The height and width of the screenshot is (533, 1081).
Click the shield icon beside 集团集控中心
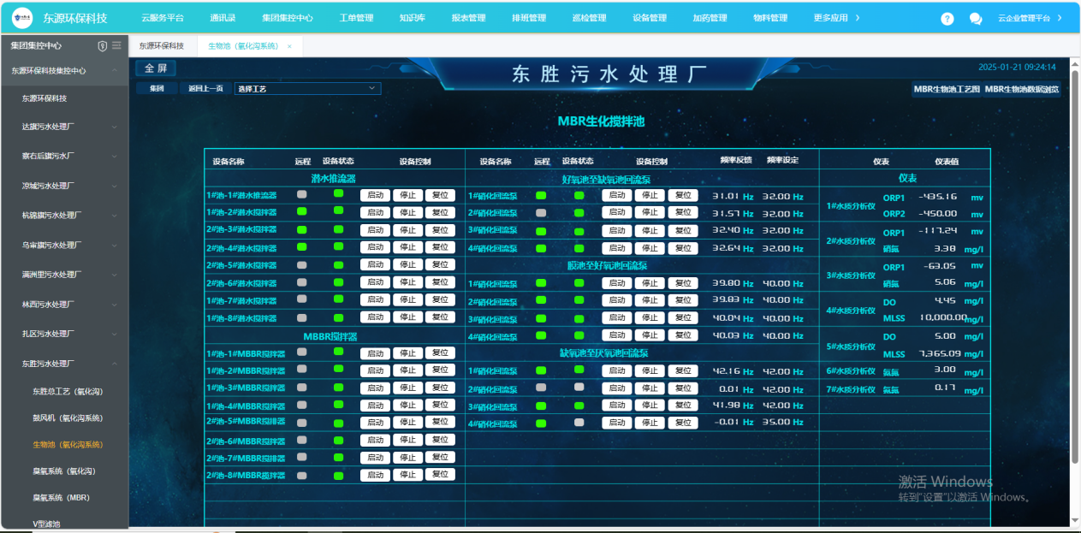(x=103, y=45)
